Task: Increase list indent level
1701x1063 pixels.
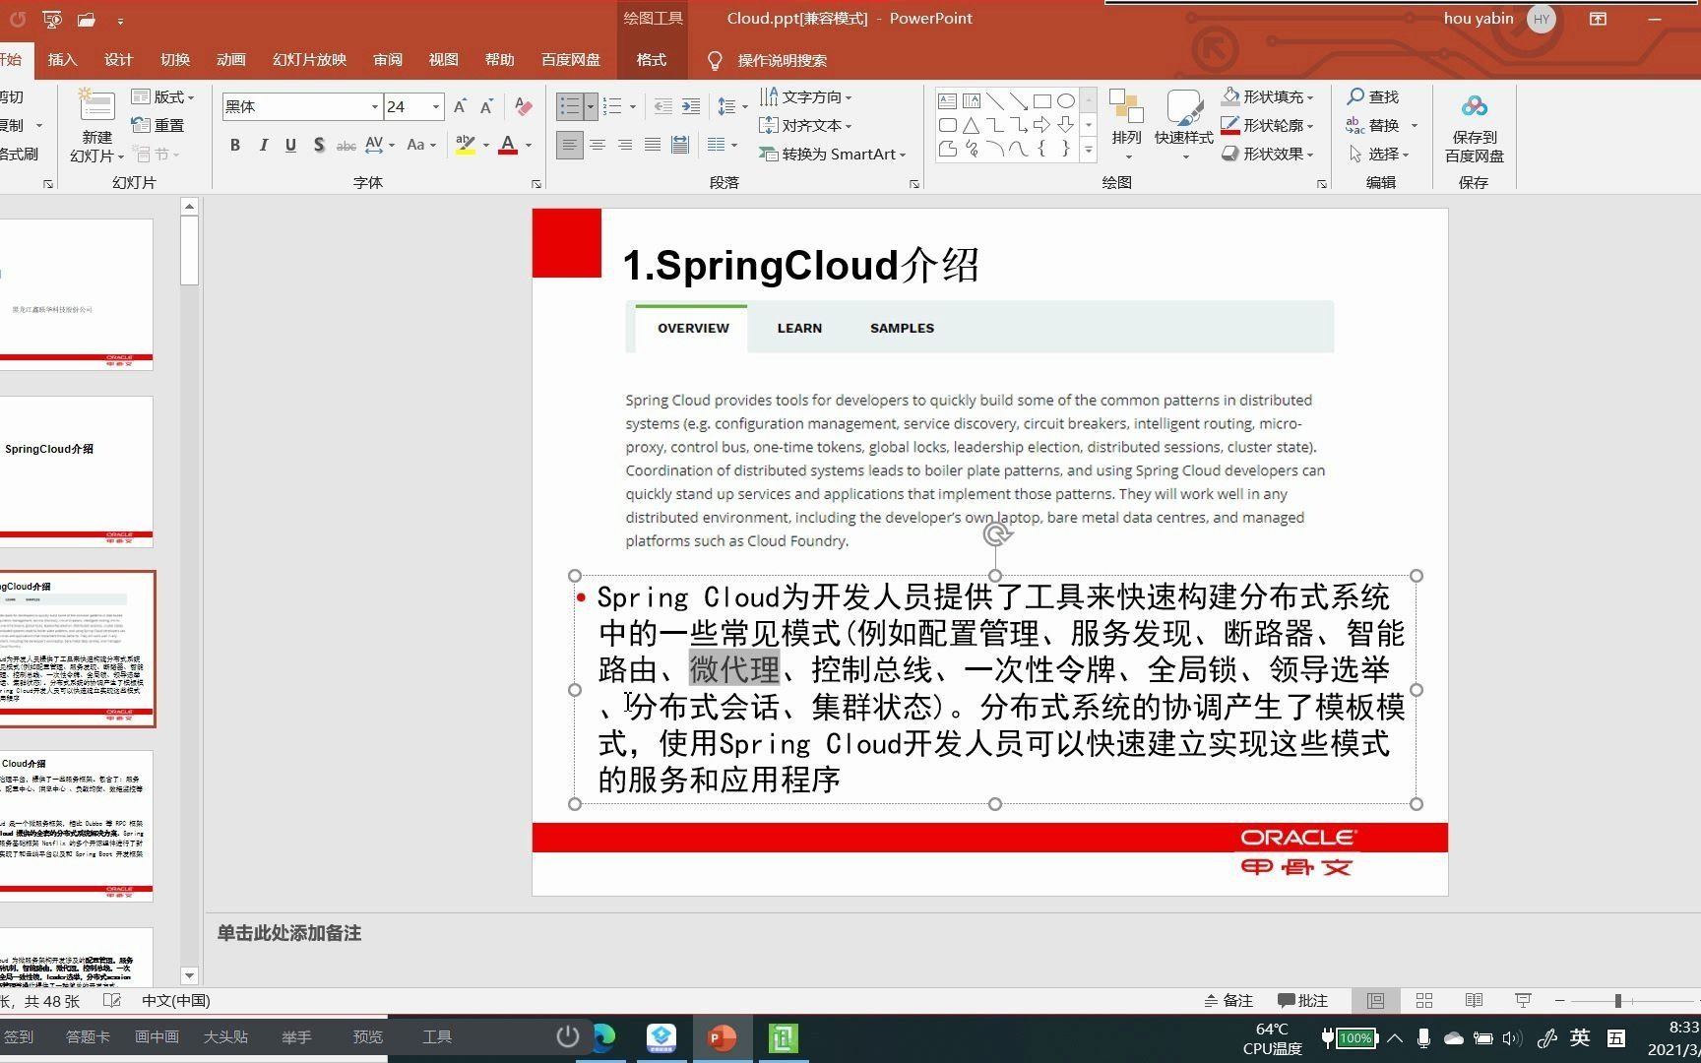Action: pyautogui.click(x=691, y=106)
